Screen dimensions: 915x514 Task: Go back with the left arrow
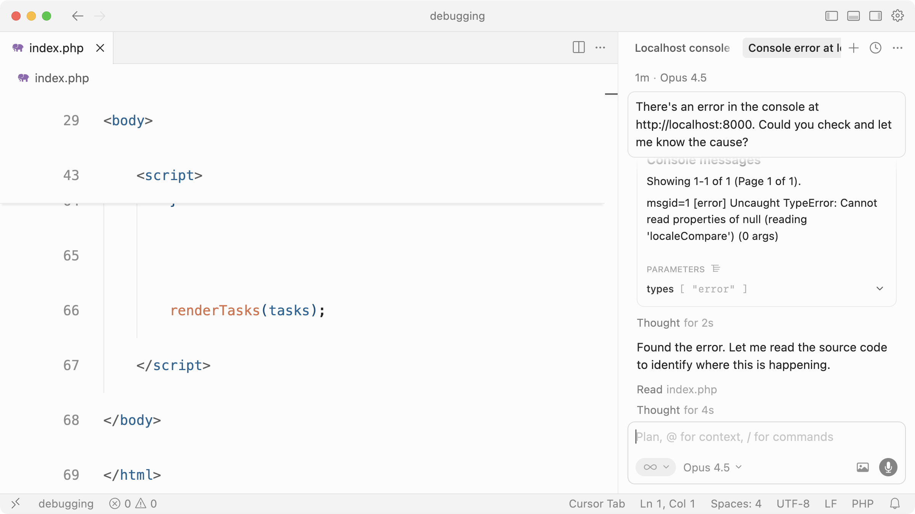tap(78, 16)
